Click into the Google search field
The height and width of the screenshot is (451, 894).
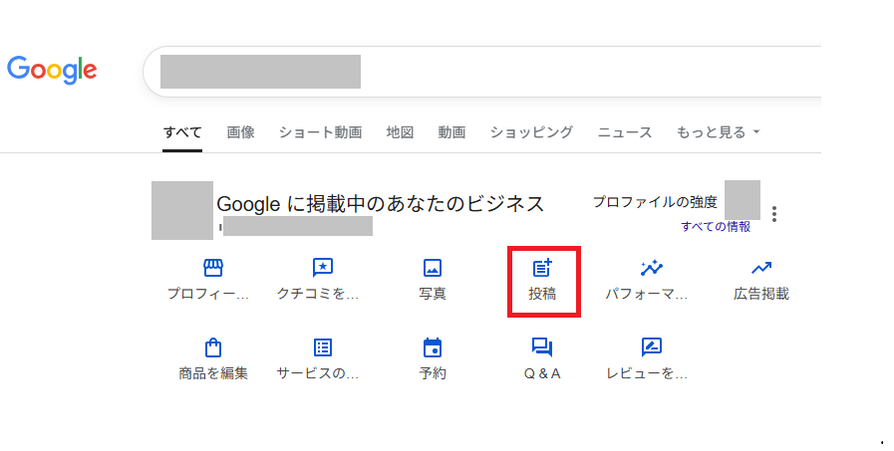(481, 72)
